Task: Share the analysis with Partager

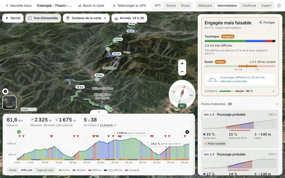Action: 267,22
